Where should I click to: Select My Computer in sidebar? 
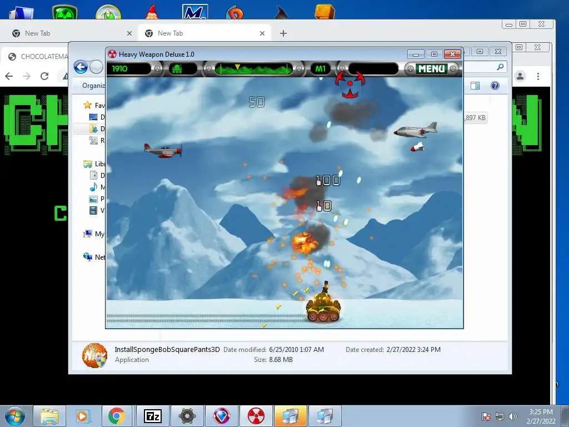pos(94,234)
